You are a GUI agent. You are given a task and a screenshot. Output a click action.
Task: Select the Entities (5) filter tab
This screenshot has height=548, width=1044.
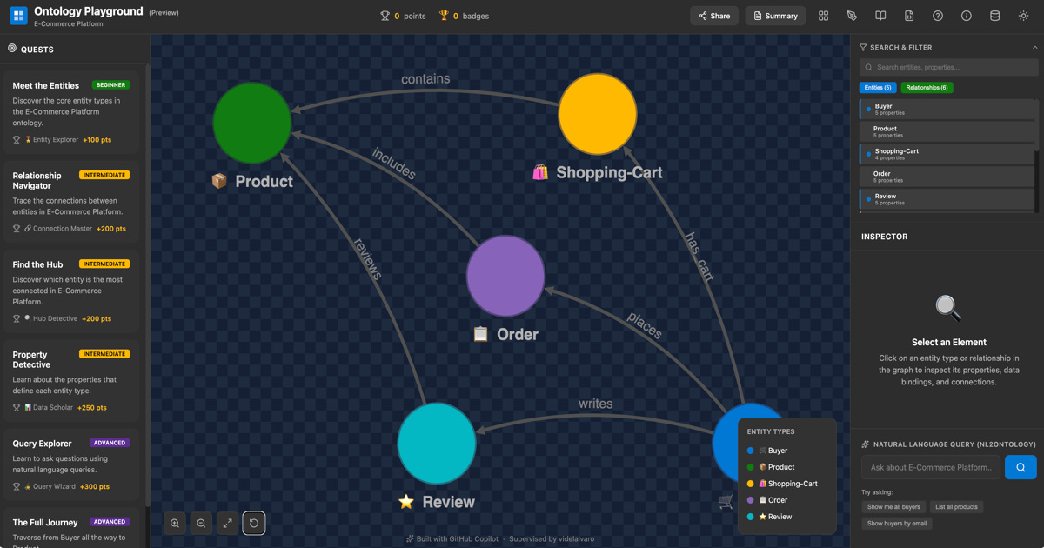click(x=878, y=88)
